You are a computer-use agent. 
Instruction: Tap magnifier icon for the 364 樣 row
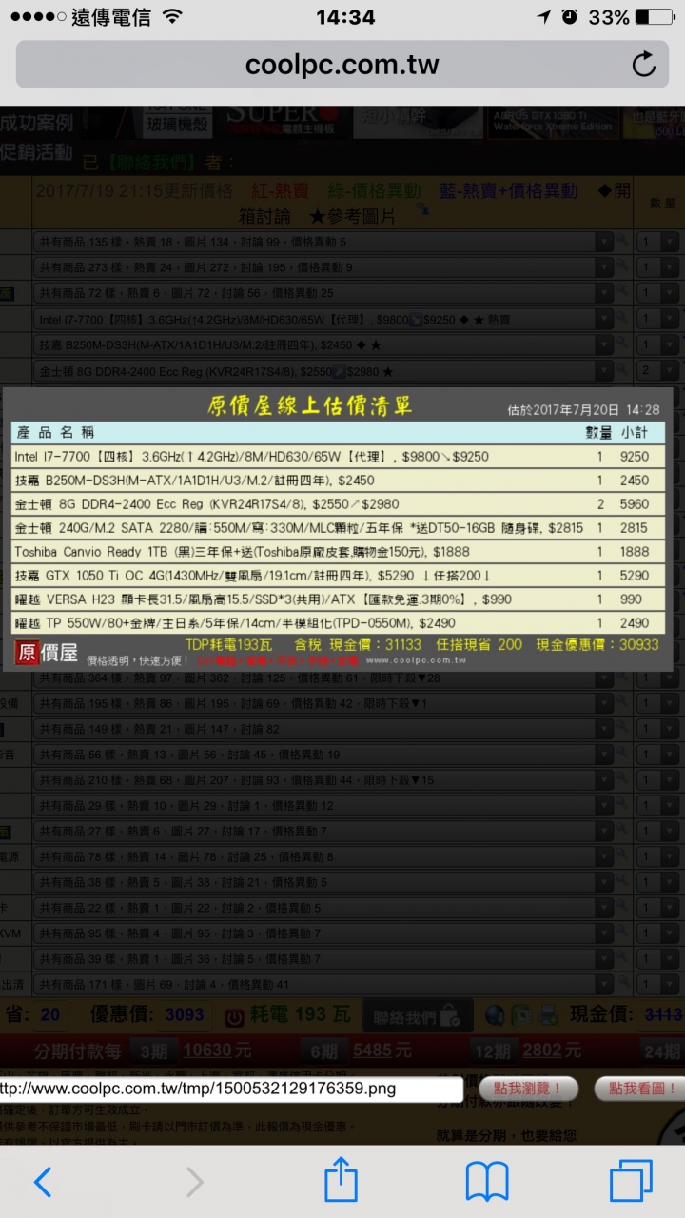click(x=622, y=678)
